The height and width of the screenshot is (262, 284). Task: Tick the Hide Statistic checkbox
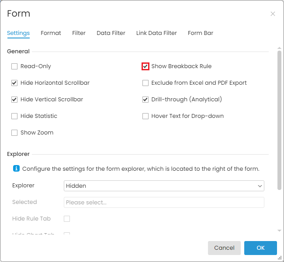14,116
